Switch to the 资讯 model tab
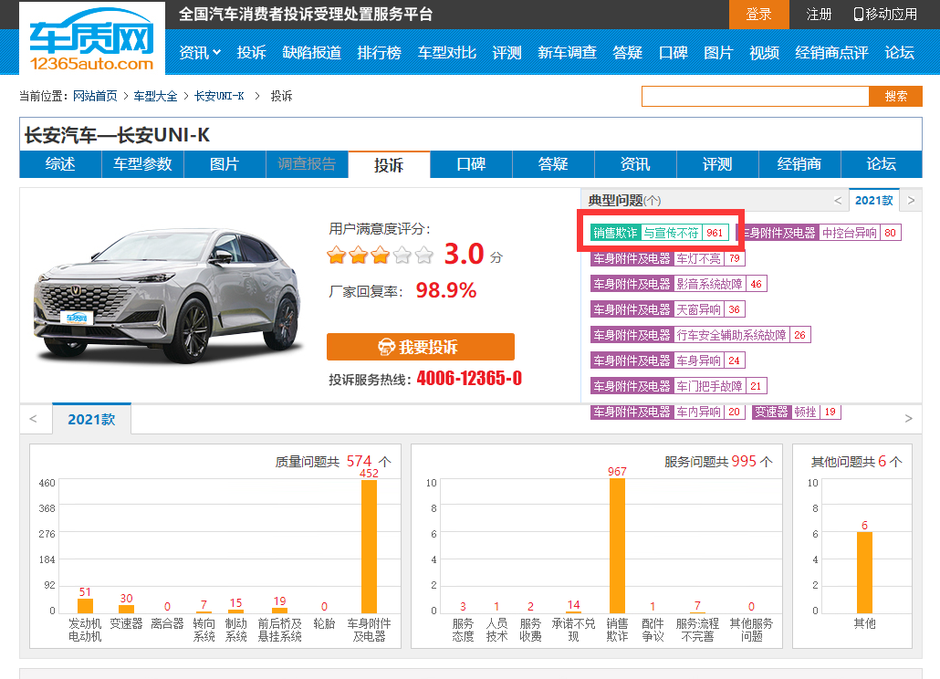940x679 pixels. [x=635, y=164]
